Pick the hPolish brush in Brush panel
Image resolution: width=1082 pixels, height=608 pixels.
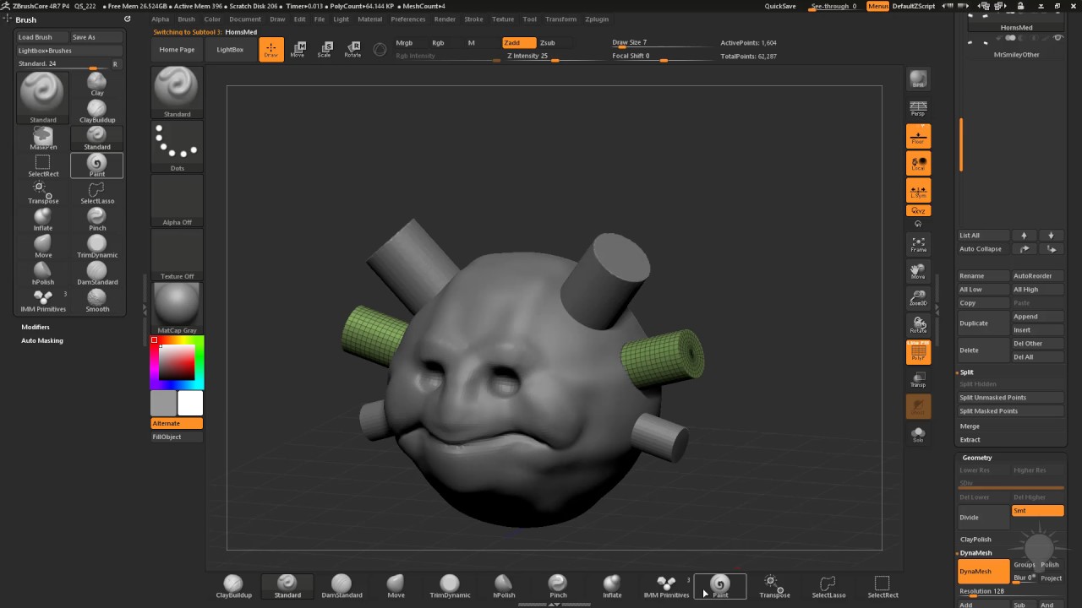point(43,274)
